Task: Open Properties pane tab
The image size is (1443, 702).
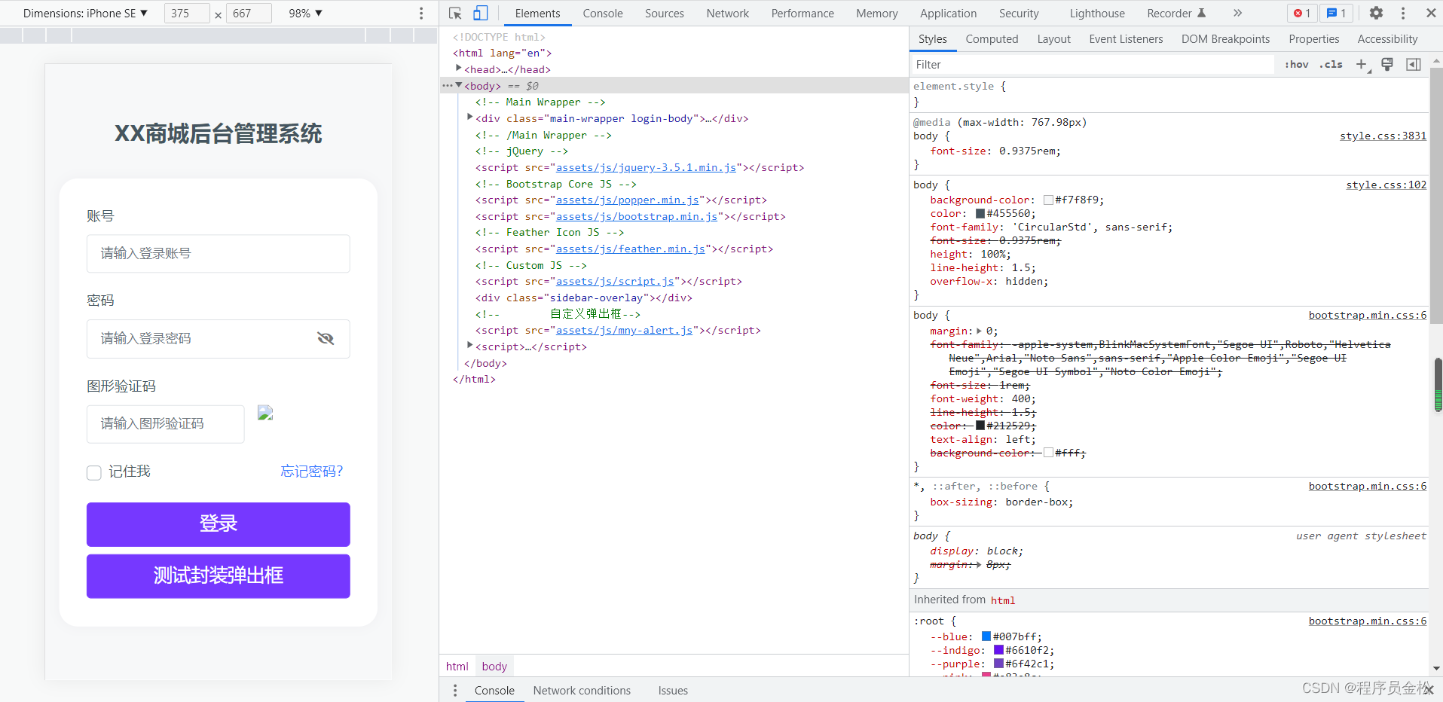Action: [1313, 39]
